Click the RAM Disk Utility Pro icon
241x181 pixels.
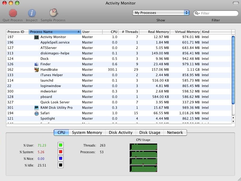coord(36,108)
